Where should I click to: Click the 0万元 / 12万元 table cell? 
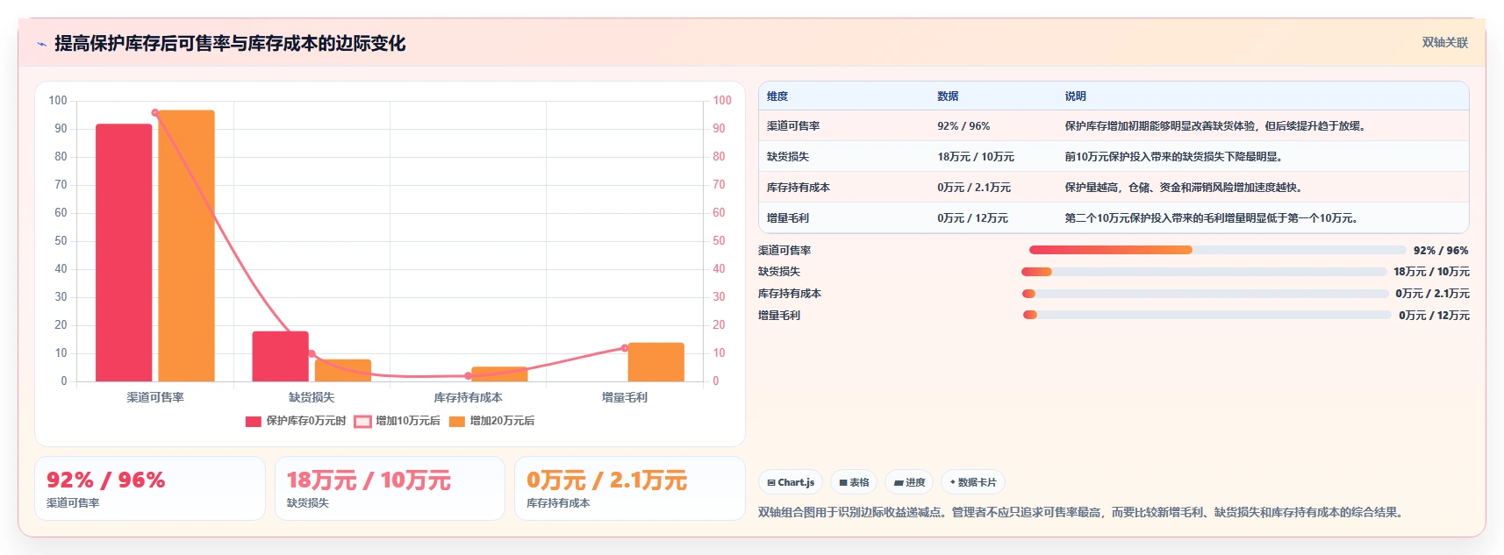coord(972,218)
